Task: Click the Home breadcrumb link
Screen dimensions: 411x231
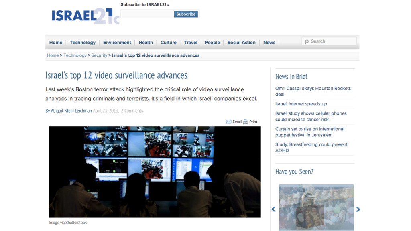Action: click(x=53, y=55)
